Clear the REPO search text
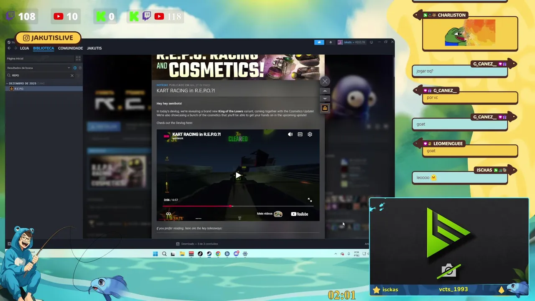 [72, 75]
